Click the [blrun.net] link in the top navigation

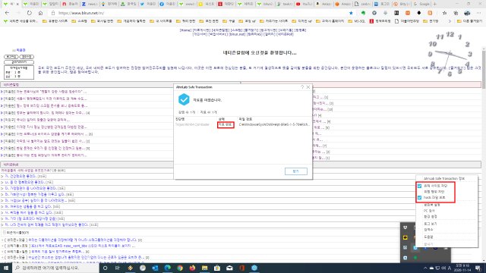237,34
